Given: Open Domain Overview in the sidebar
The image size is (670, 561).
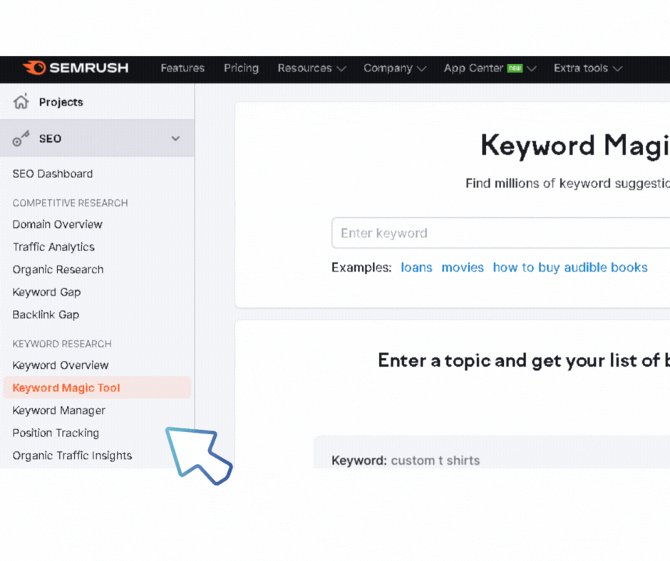Looking at the screenshot, I should coord(57,224).
